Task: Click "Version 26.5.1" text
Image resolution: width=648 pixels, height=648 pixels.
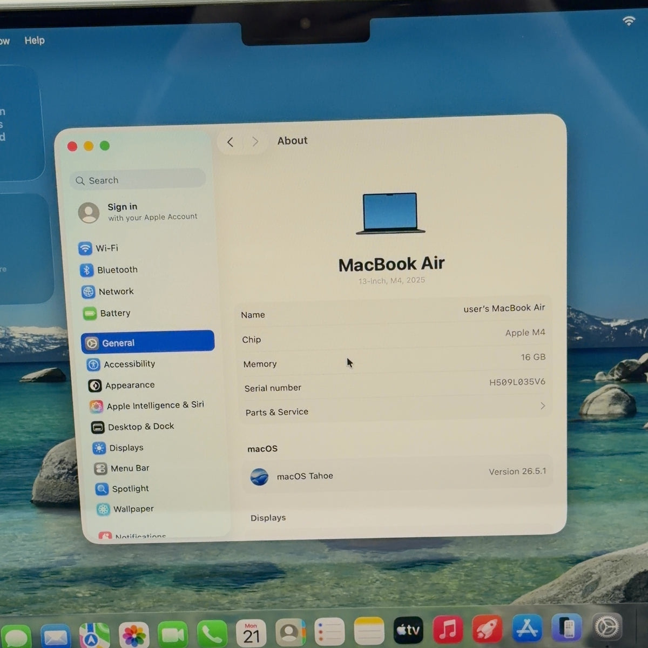Action: click(517, 471)
